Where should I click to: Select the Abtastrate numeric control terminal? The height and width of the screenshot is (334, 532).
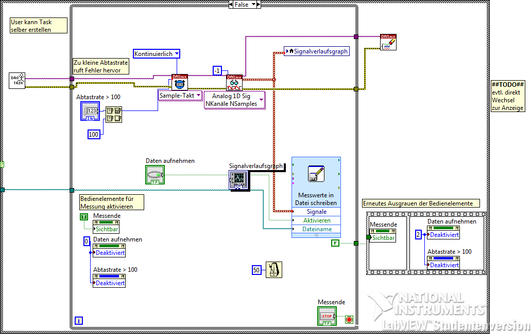[x=90, y=111]
